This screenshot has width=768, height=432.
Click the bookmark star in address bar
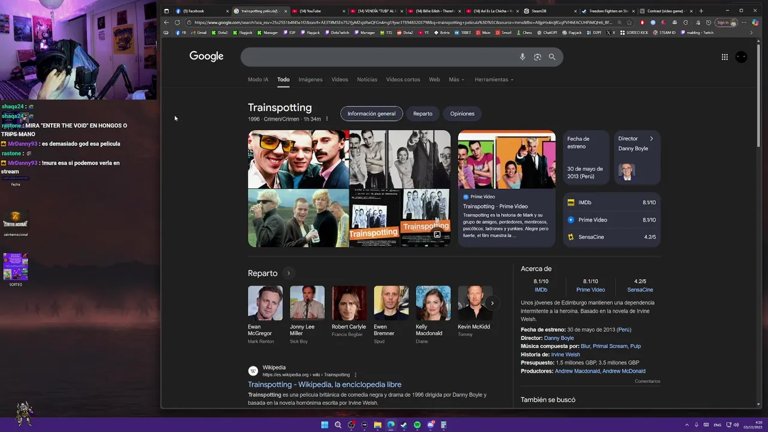tap(629, 22)
